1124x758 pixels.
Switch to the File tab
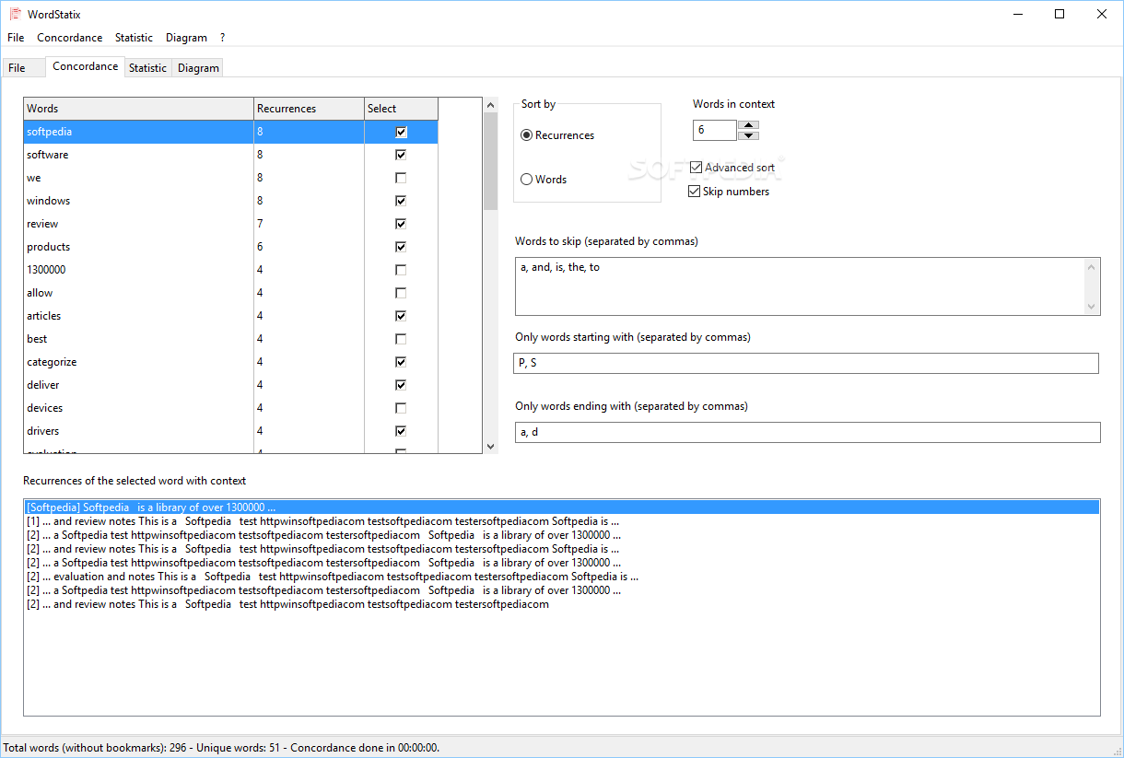(23, 67)
